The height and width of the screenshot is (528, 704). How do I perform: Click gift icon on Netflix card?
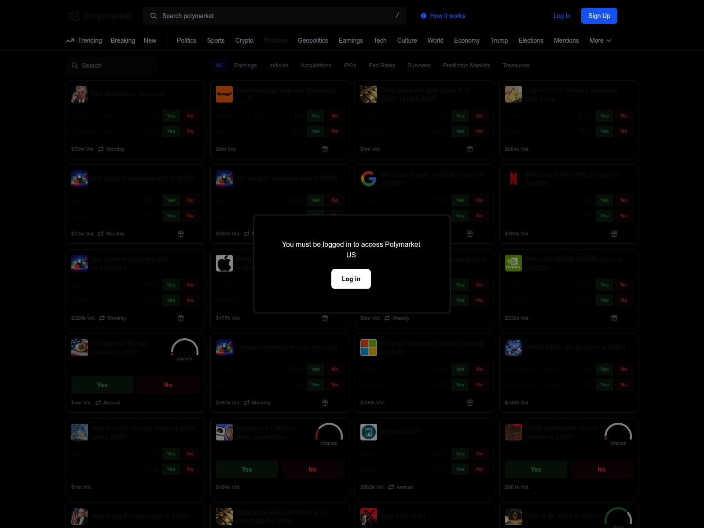[x=614, y=234]
